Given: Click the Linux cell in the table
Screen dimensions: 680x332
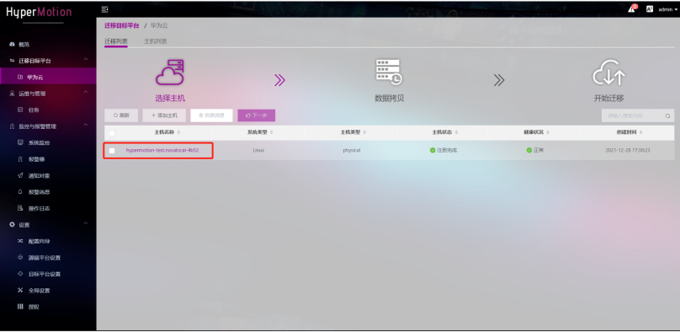Looking at the screenshot, I should coord(258,150).
